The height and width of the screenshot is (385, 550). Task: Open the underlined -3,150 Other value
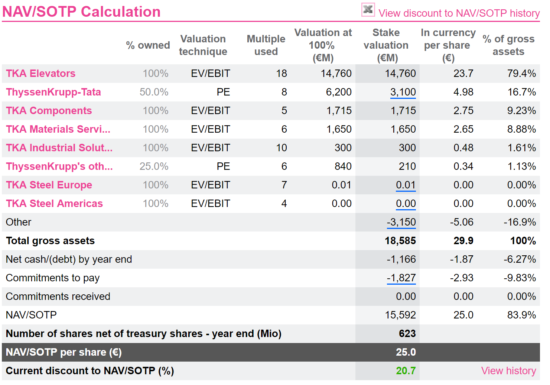point(401,222)
